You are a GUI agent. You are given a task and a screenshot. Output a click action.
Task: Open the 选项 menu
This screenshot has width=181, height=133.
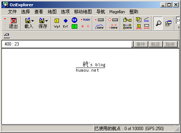65,12
